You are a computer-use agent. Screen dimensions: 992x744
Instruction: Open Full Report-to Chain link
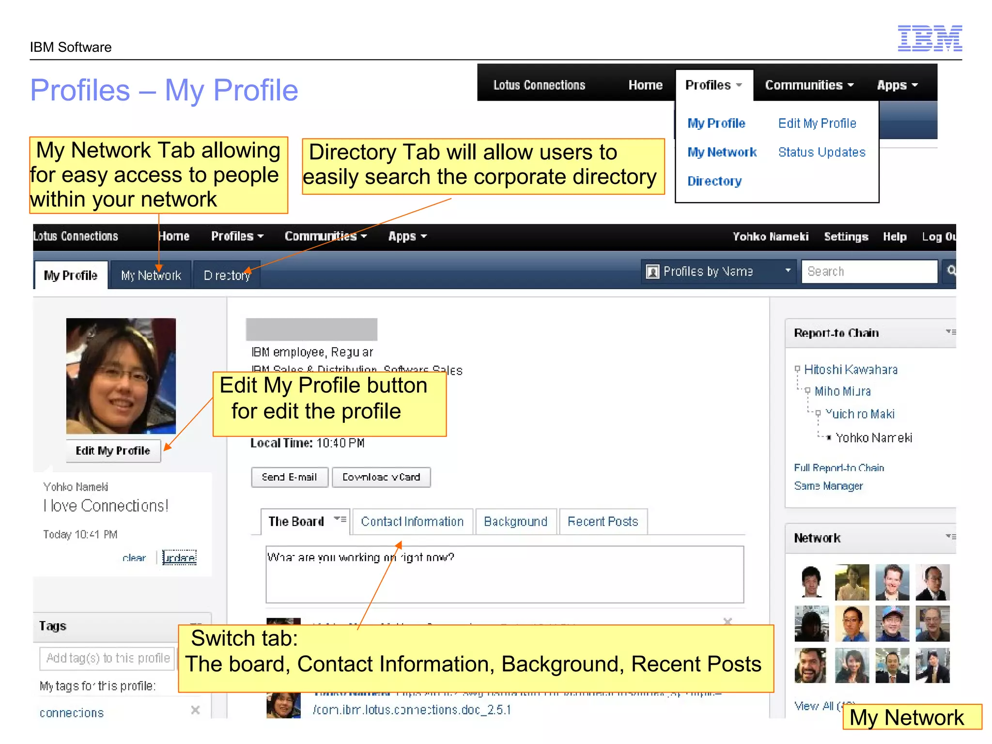[839, 467]
